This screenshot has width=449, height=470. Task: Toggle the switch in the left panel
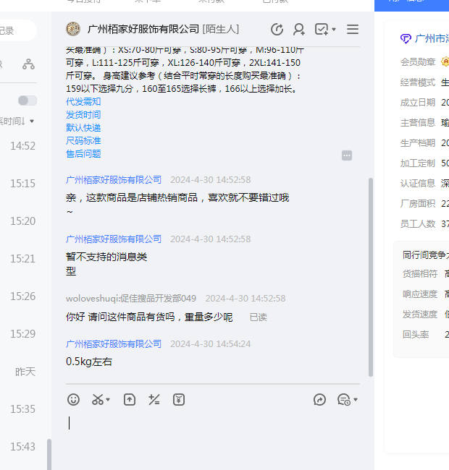[28, 101]
